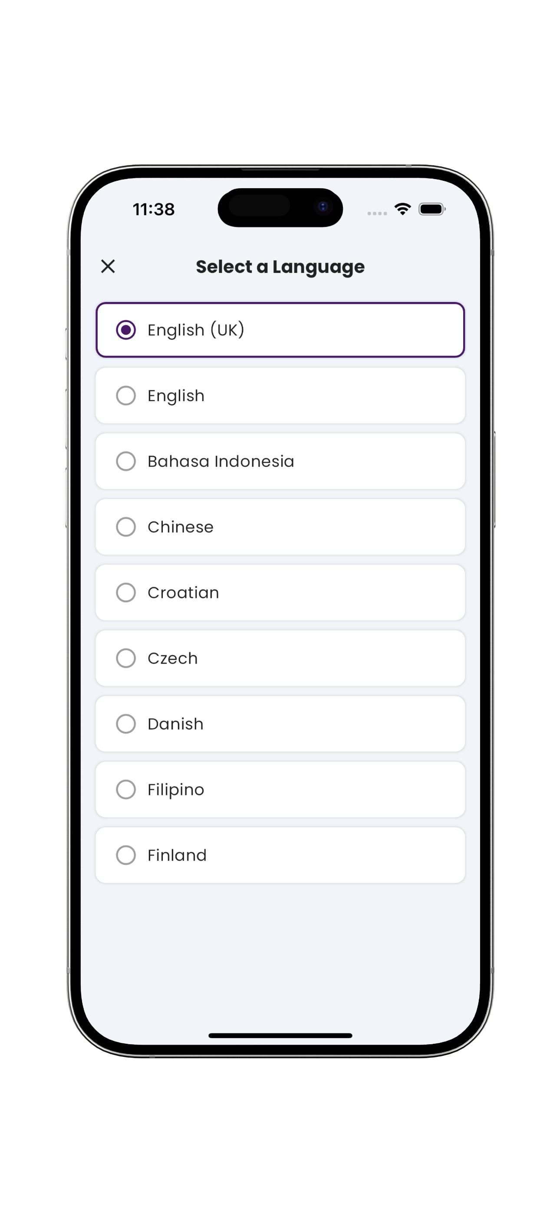Pick the Czech radio circle

tap(126, 658)
